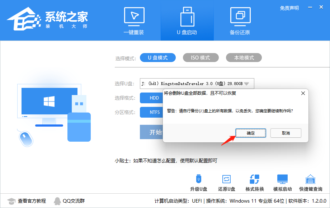Switch to the U盘启动 tab
The height and width of the screenshot is (208, 330).
[187, 20]
